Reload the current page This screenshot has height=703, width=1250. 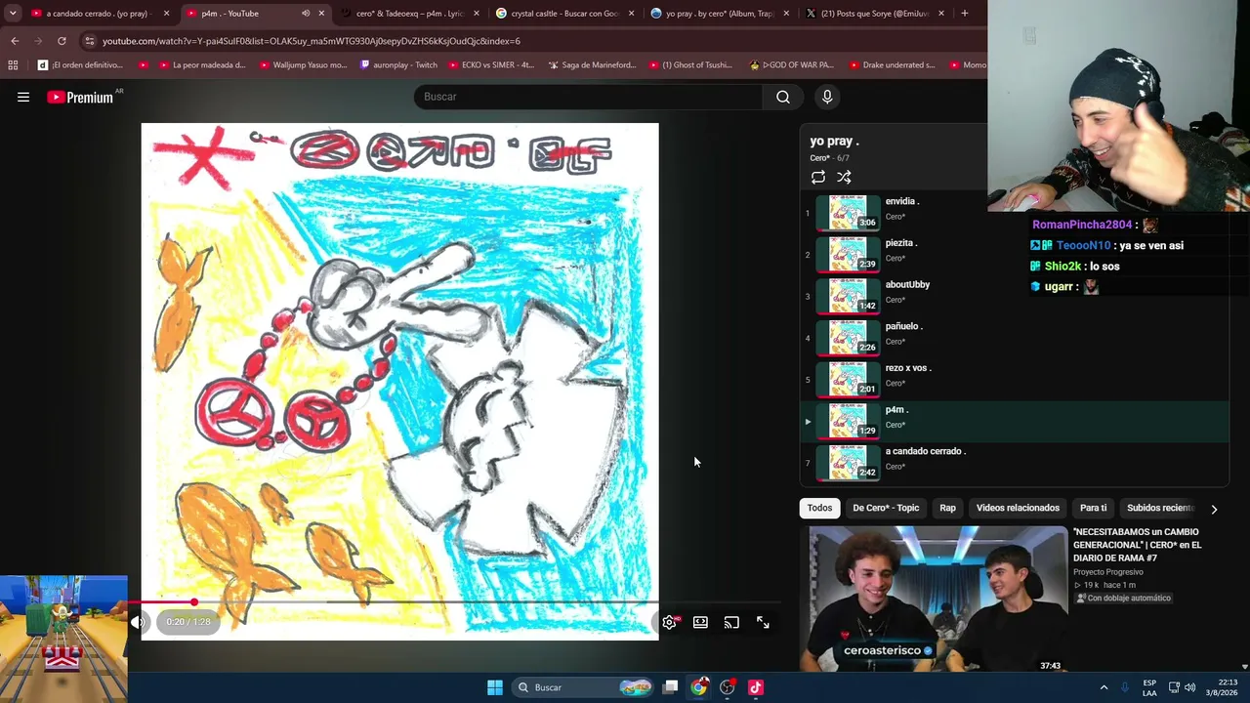[62, 41]
